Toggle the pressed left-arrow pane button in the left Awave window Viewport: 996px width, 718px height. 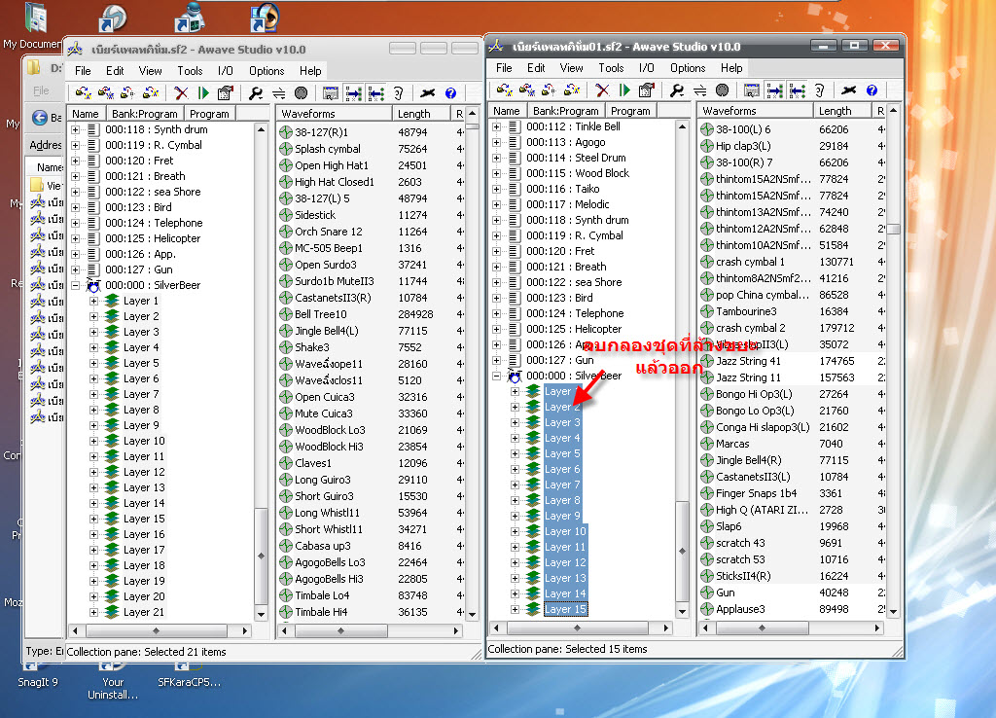(x=375, y=93)
